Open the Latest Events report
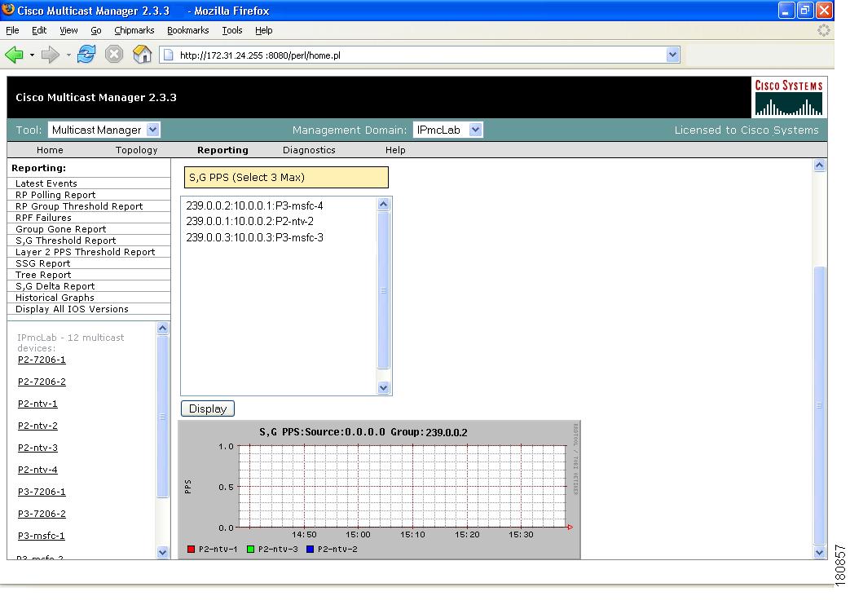This screenshot has height=605, width=850. [x=46, y=183]
